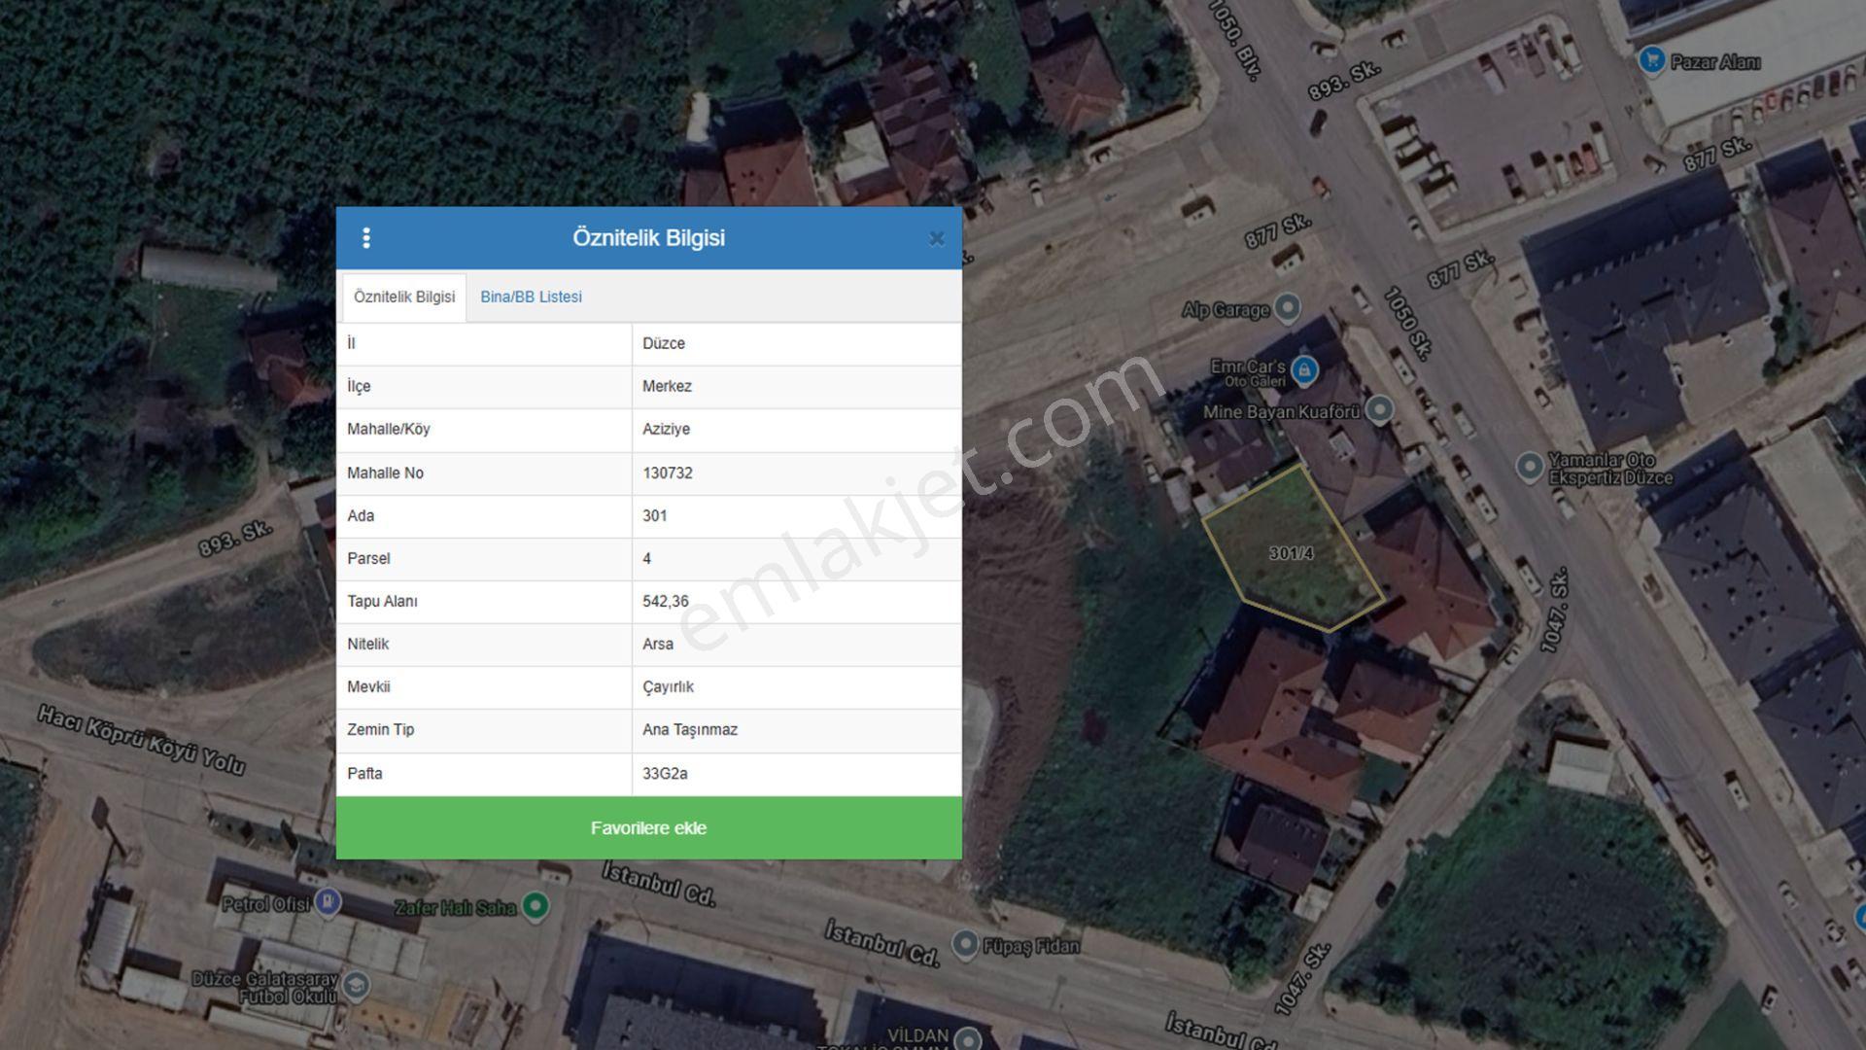Click the Zafer Halı Saha green pin
Image resolution: width=1866 pixels, height=1050 pixels.
[536, 906]
